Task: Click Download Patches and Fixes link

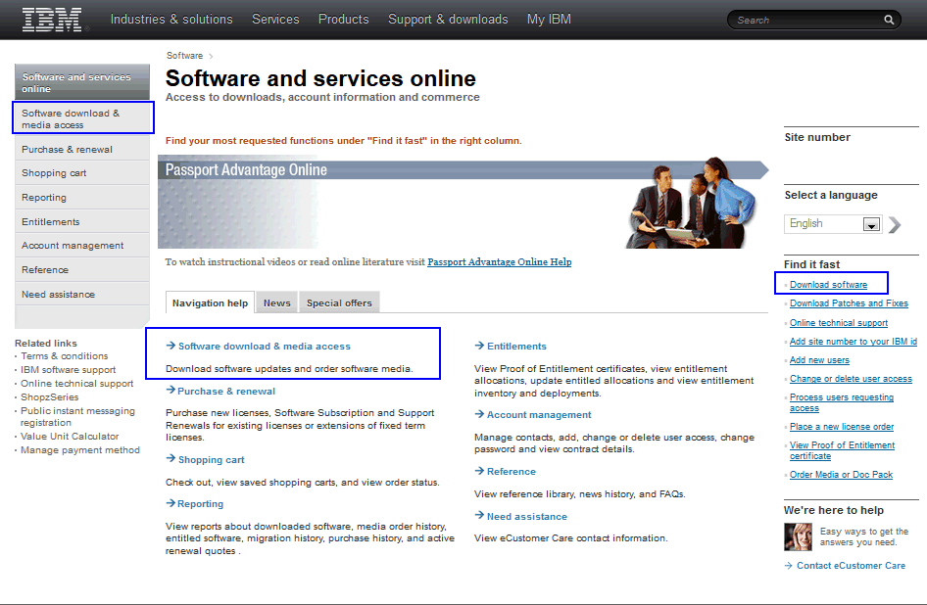Action: coord(849,303)
